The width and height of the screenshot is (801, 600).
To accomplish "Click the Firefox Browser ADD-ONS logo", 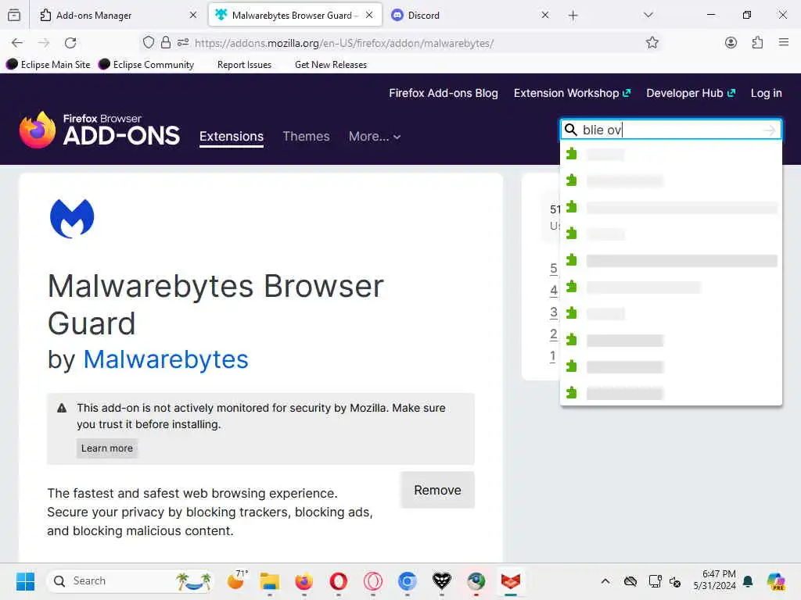I will 99,130.
